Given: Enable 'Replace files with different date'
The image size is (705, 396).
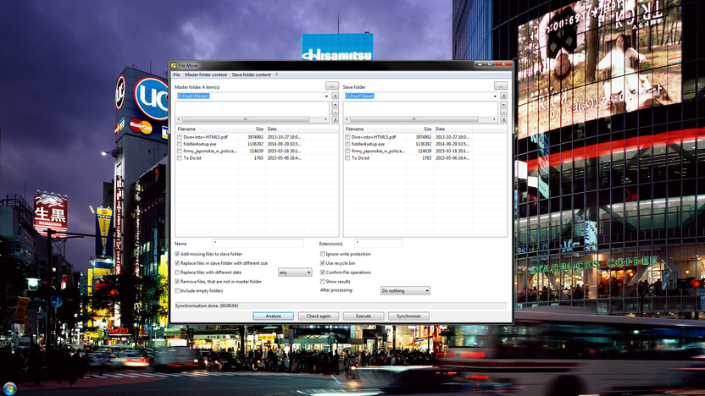Looking at the screenshot, I should [x=177, y=272].
